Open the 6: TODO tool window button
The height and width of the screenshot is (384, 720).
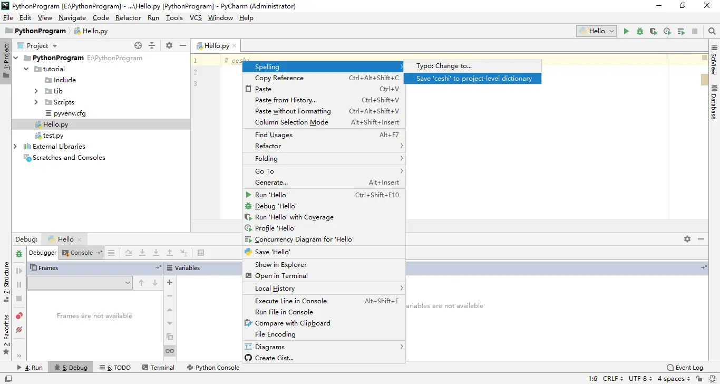pos(115,368)
